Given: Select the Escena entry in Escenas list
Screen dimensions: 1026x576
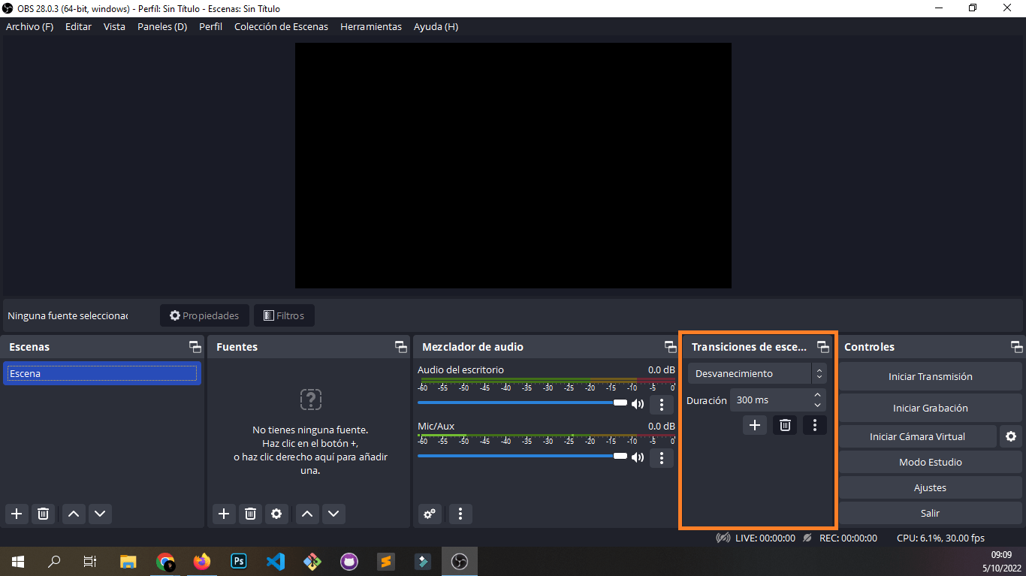Looking at the screenshot, I should [101, 373].
